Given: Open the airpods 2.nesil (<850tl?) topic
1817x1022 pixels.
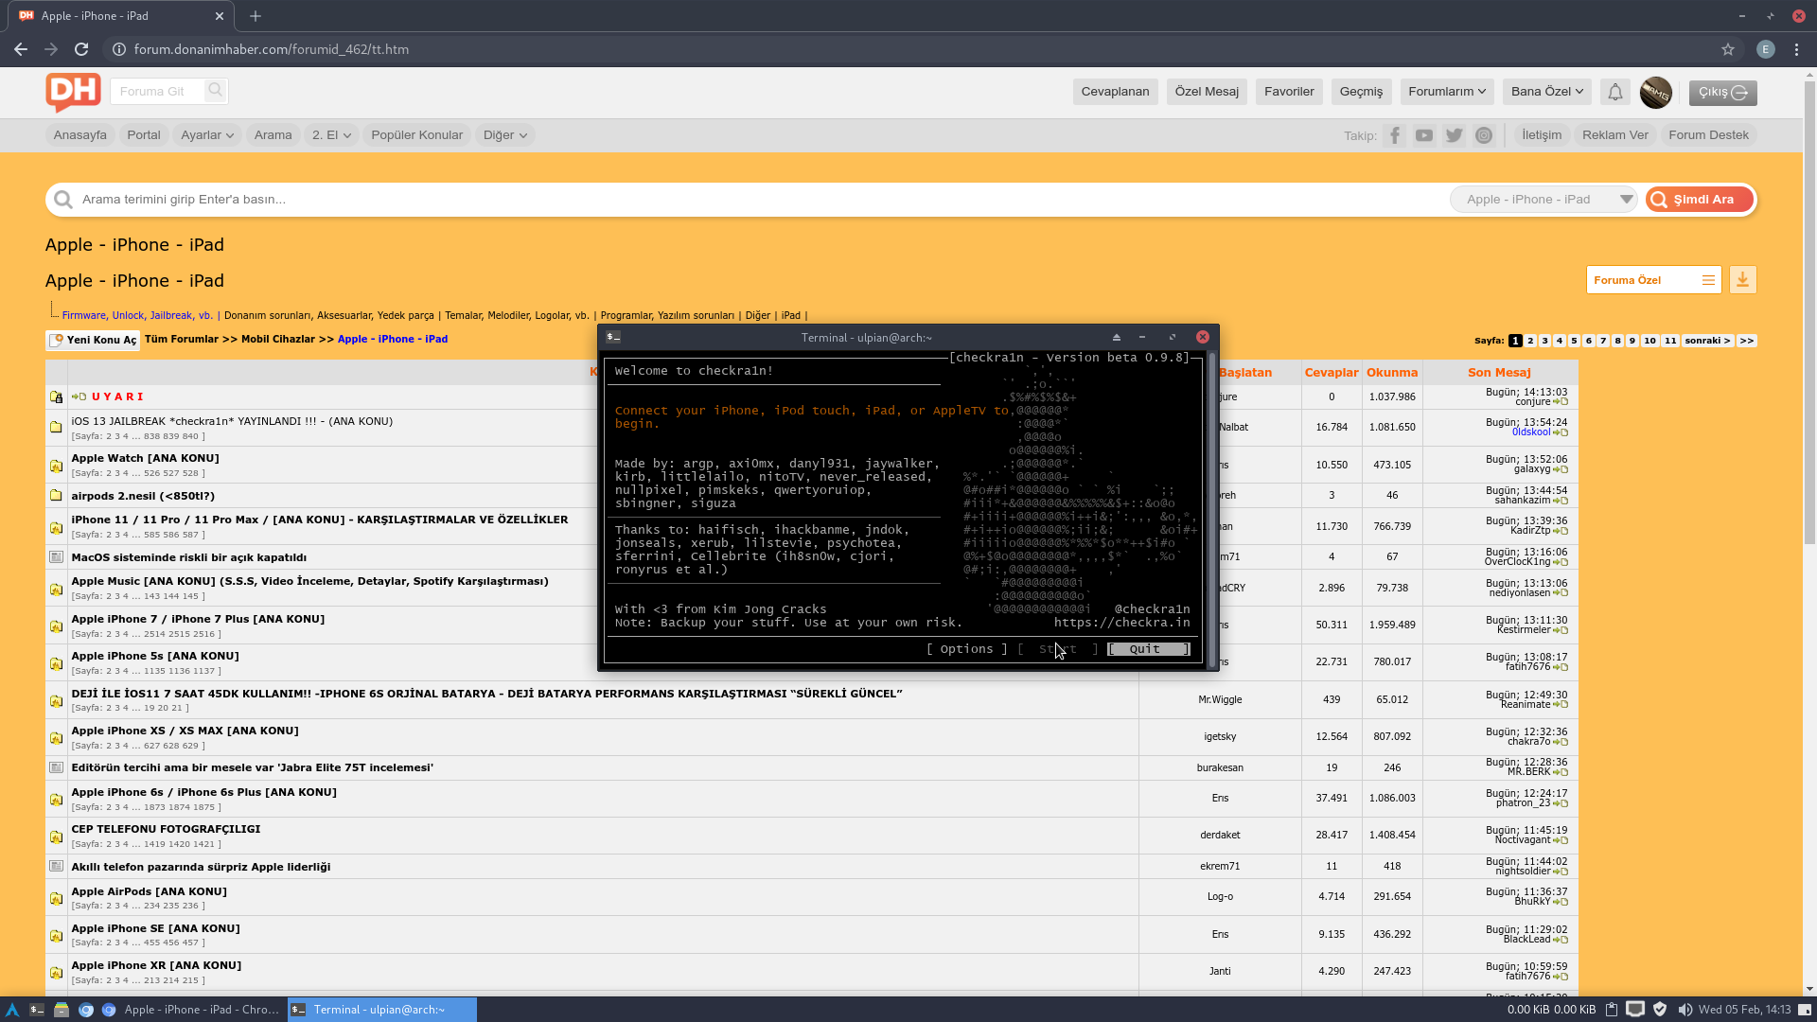Looking at the screenshot, I should [143, 496].
